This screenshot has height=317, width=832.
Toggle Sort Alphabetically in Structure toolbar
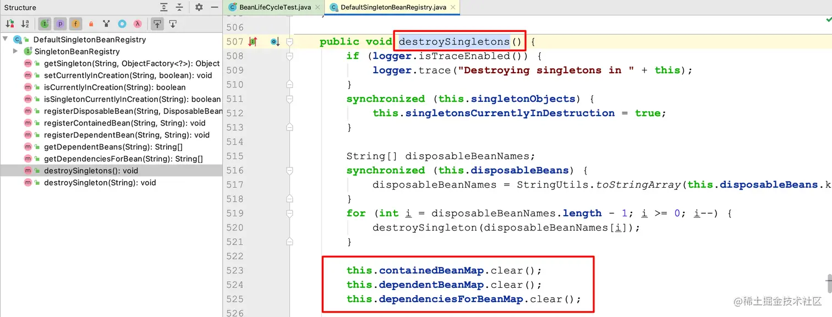pyautogui.click(x=25, y=24)
